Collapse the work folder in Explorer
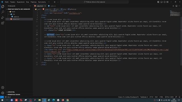Screen dimensions: 182x102 [x=8, y=12]
